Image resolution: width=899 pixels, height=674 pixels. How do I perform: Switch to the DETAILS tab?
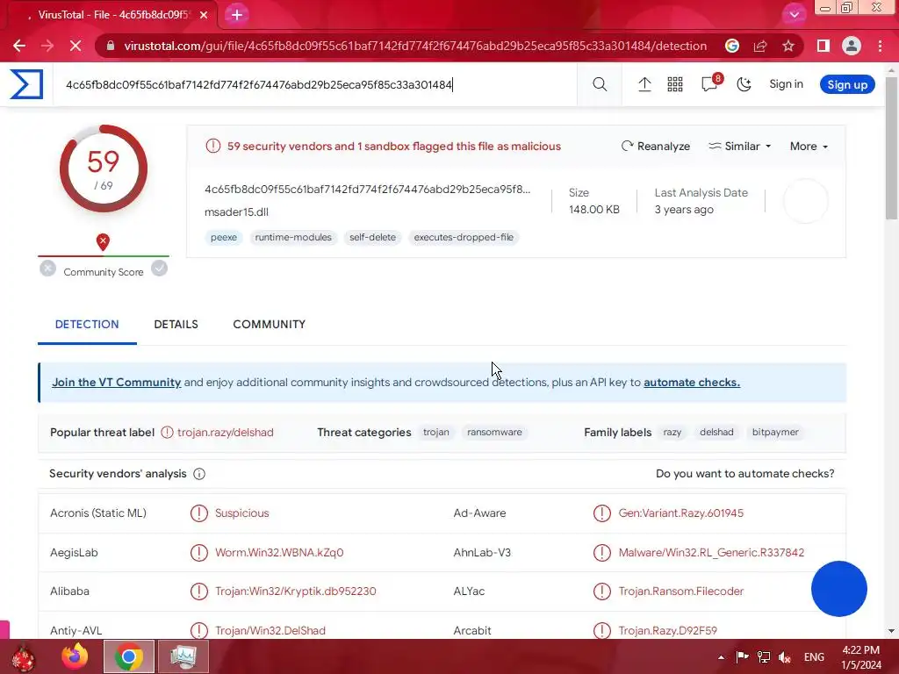click(x=176, y=325)
